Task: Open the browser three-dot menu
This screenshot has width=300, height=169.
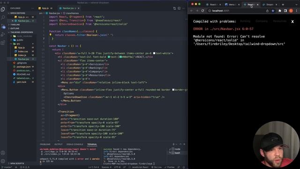Action: (297, 11)
